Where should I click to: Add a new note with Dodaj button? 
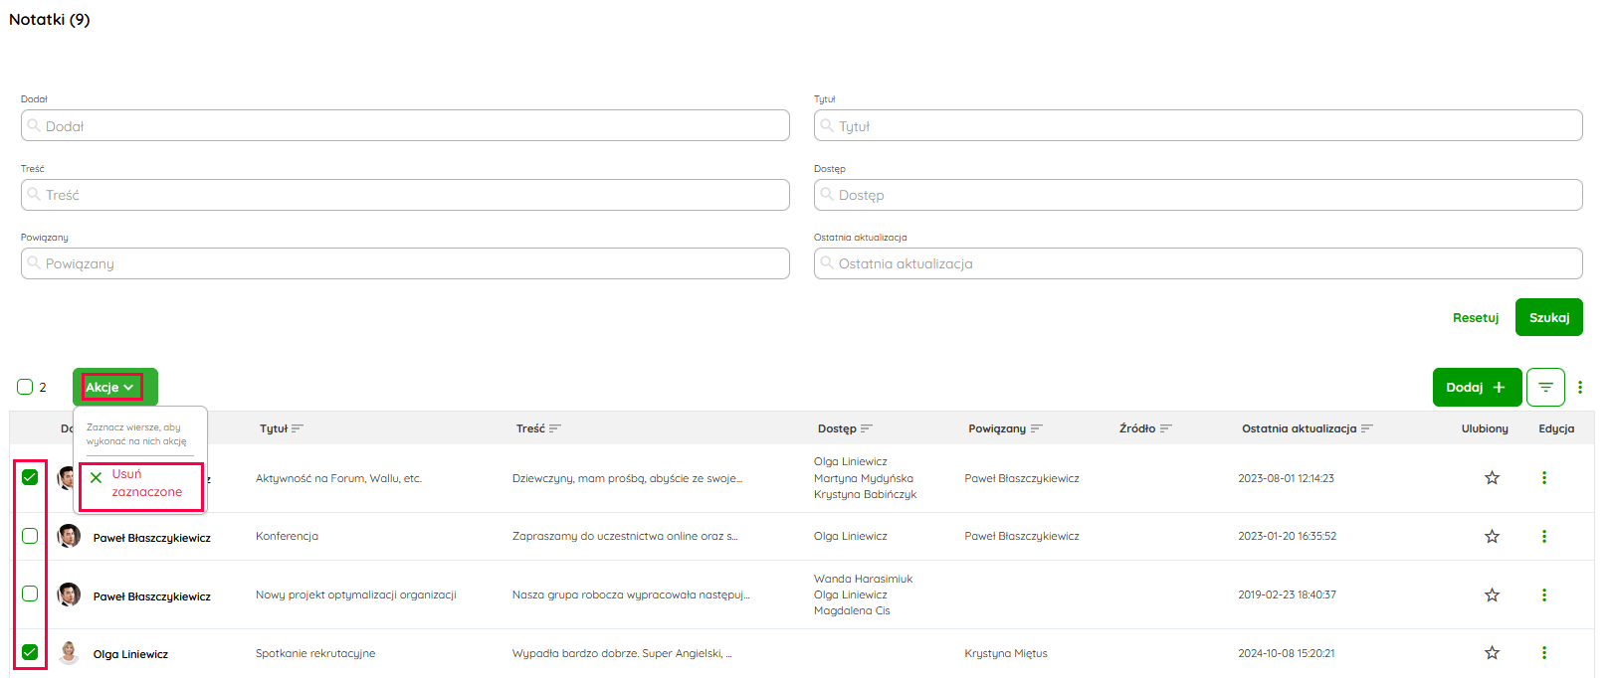pos(1477,388)
